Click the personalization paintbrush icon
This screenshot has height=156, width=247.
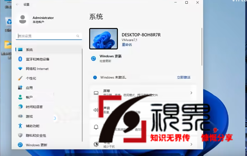click(20, 78)
